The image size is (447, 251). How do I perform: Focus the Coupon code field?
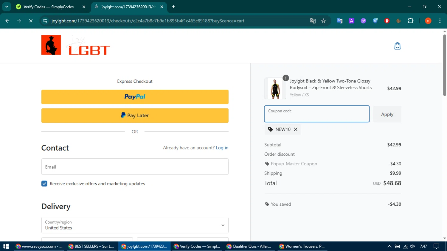[317, 114]
